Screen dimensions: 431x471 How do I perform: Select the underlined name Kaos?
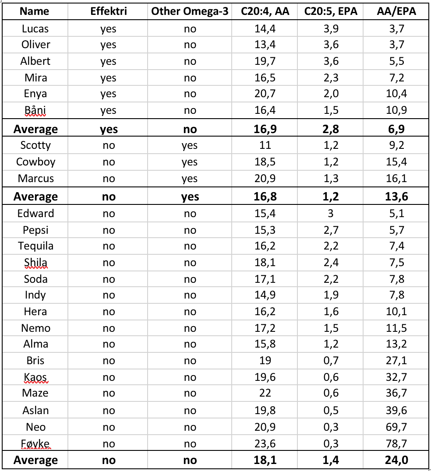coord(35,377)
